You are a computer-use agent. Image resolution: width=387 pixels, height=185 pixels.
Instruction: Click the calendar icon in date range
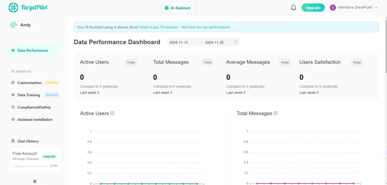(235, 43)
